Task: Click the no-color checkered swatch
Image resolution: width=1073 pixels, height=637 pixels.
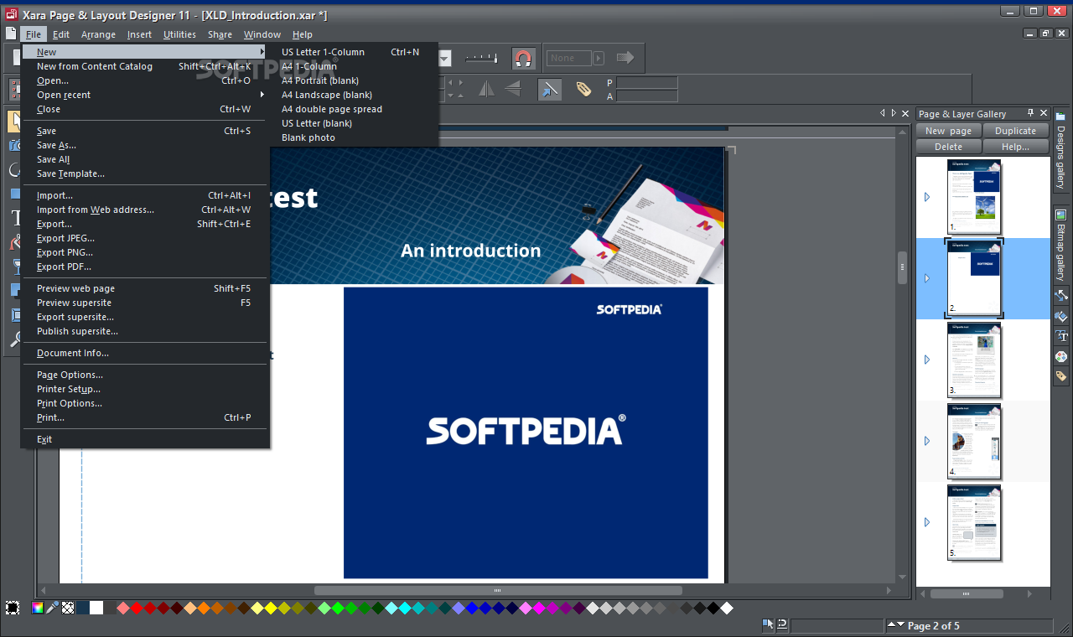Action: (67, 608)
